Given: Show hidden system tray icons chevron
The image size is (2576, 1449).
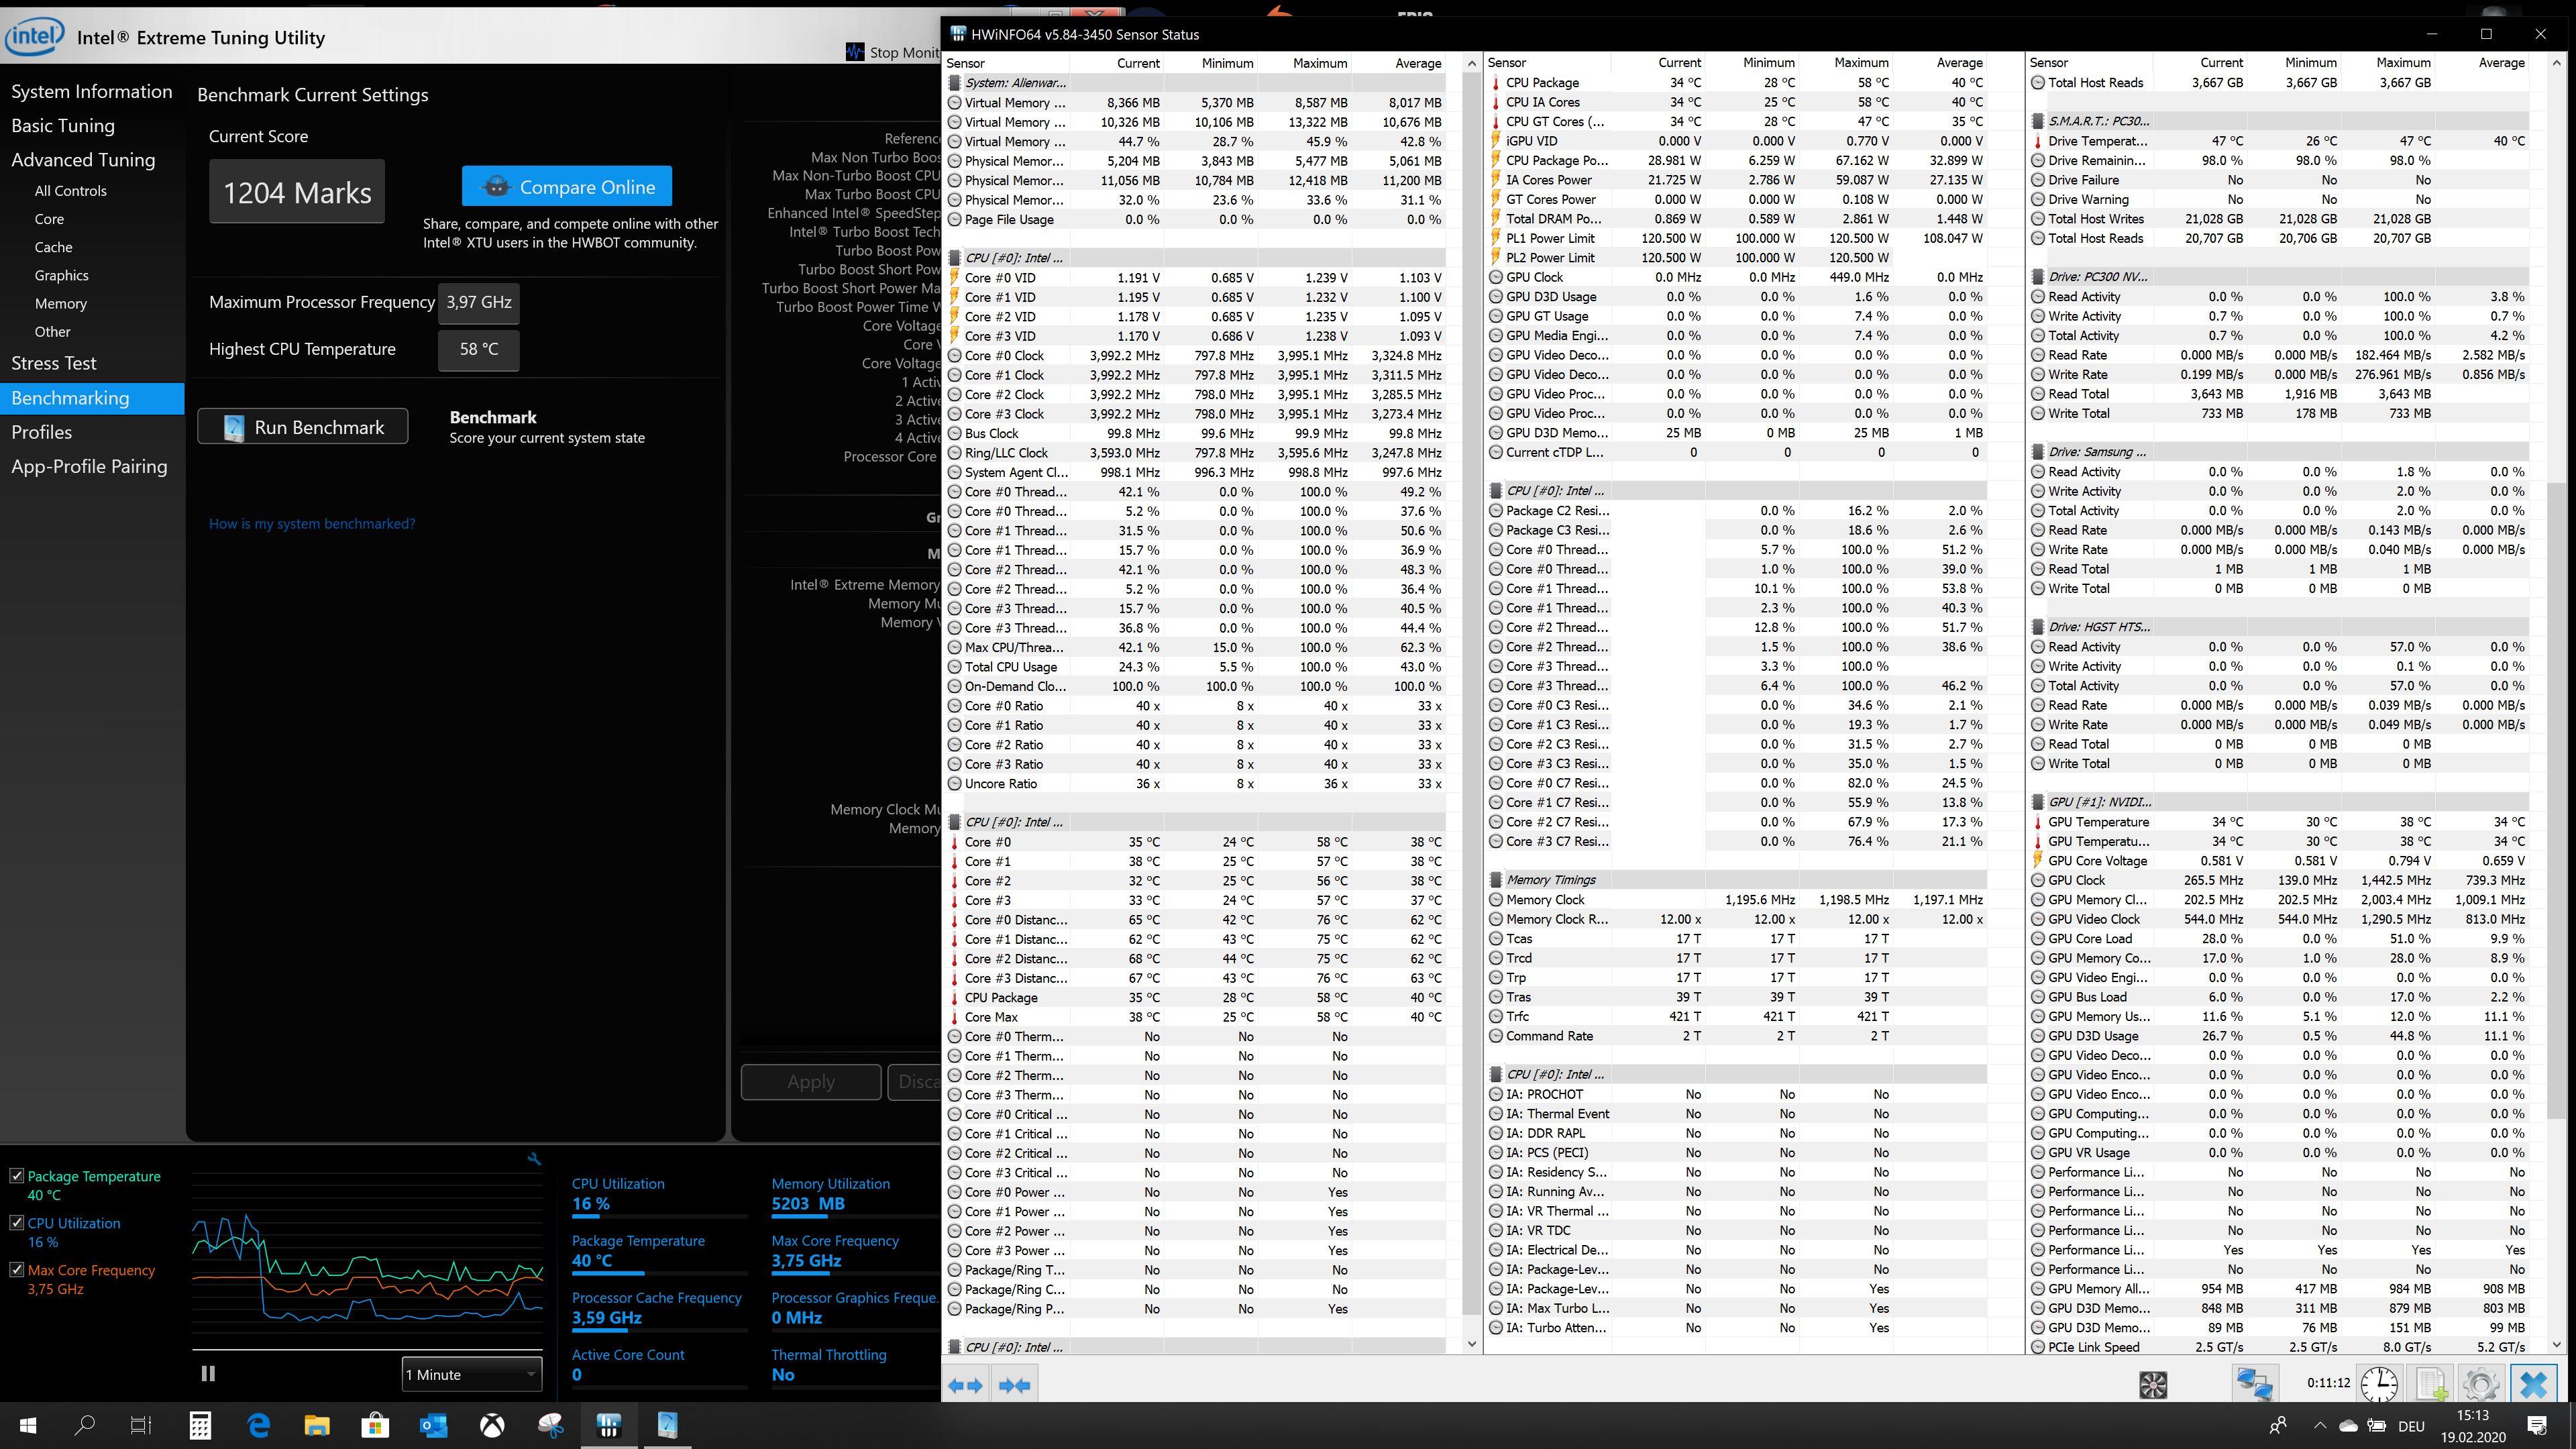Looking at the screenshot, I should [x=2320, y=1425].
